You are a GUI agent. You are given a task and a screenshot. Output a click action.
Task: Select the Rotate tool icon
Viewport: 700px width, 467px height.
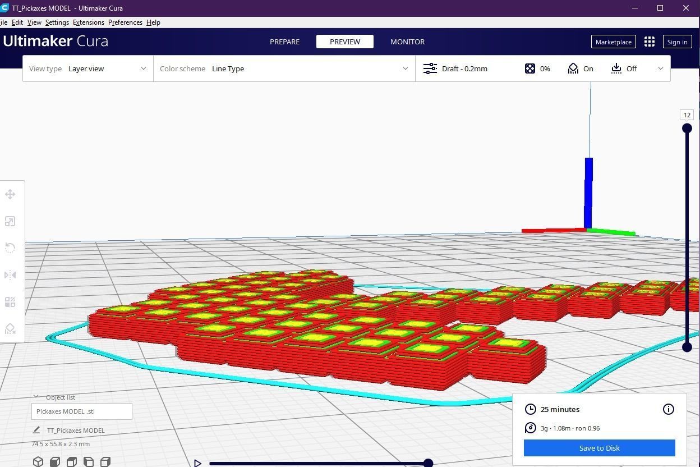pos(10,248)
